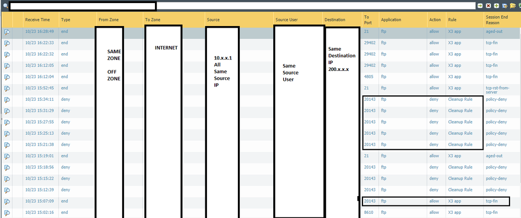Load a saved filter from folder icon

point(513,6)
